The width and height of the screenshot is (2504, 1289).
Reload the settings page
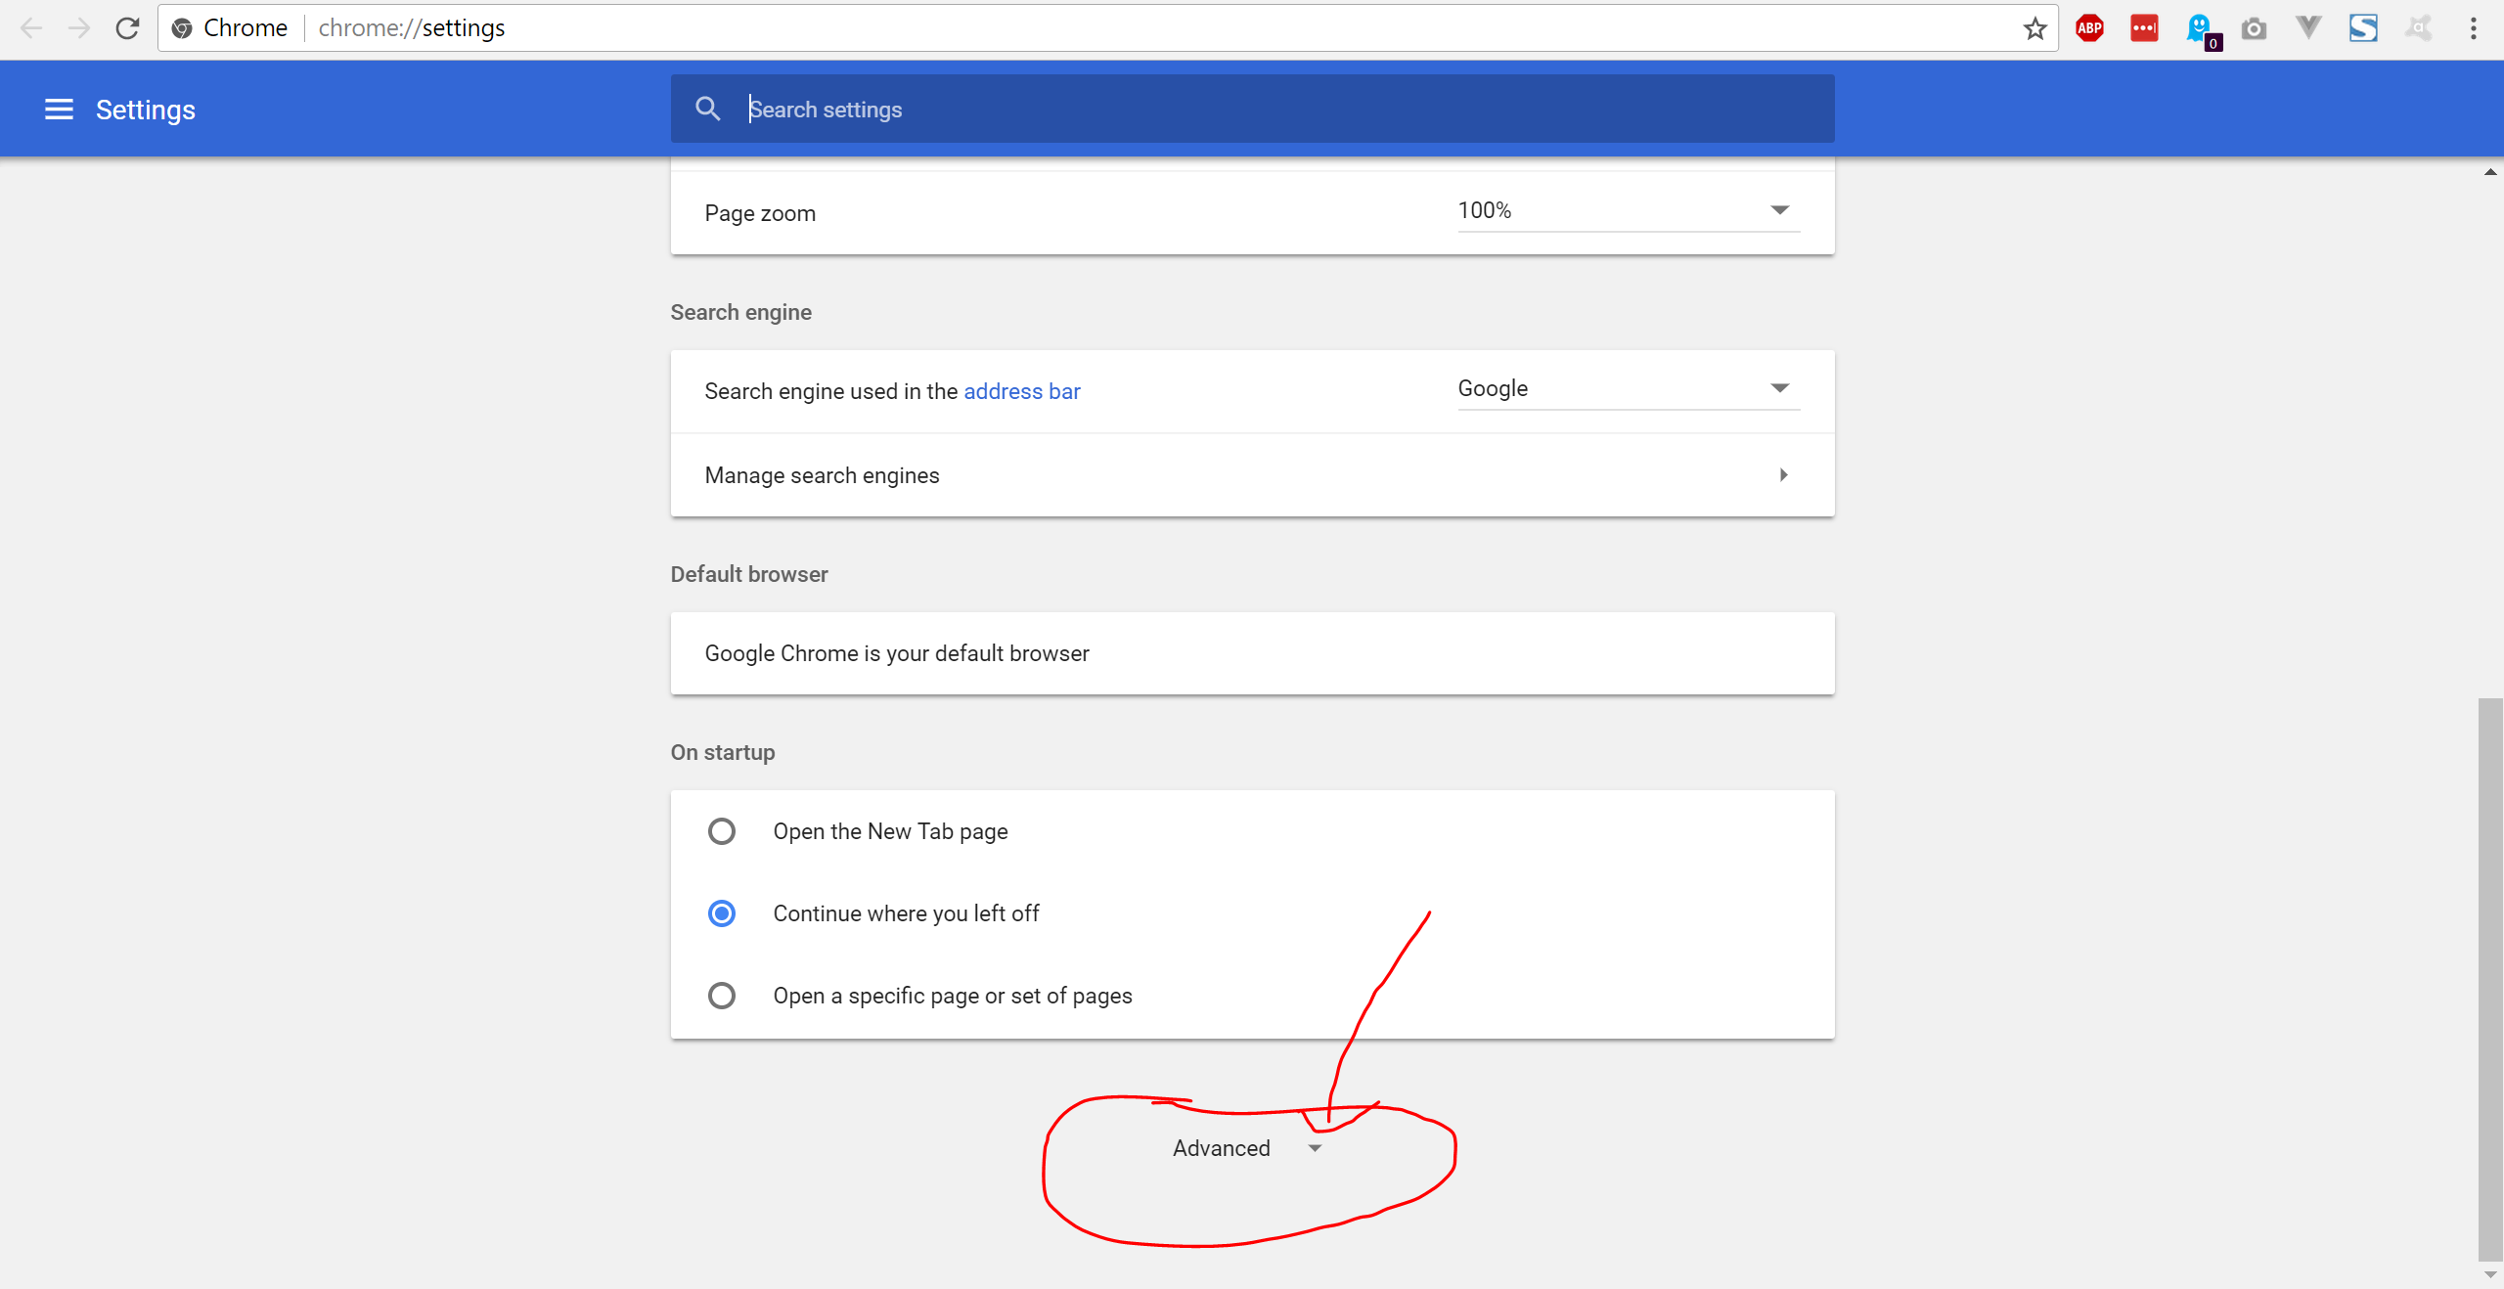point(127,28)
